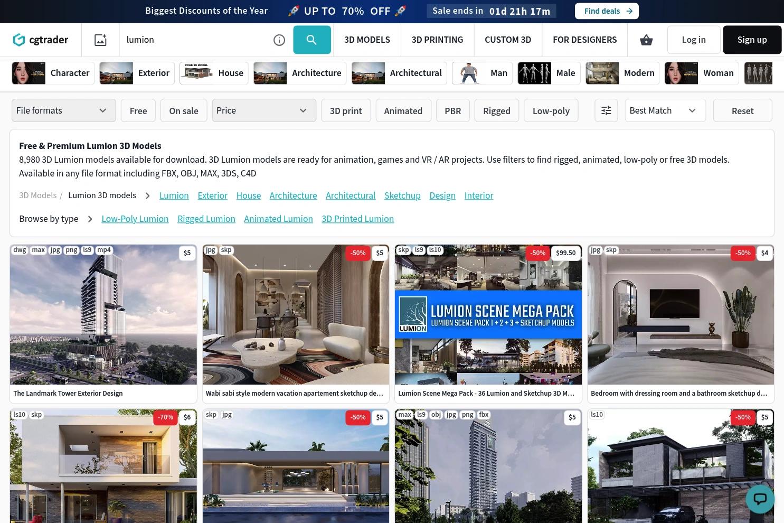The width and height of the screenshot is (784, 523).
Task: Select the House category chip
Action: 214,73
